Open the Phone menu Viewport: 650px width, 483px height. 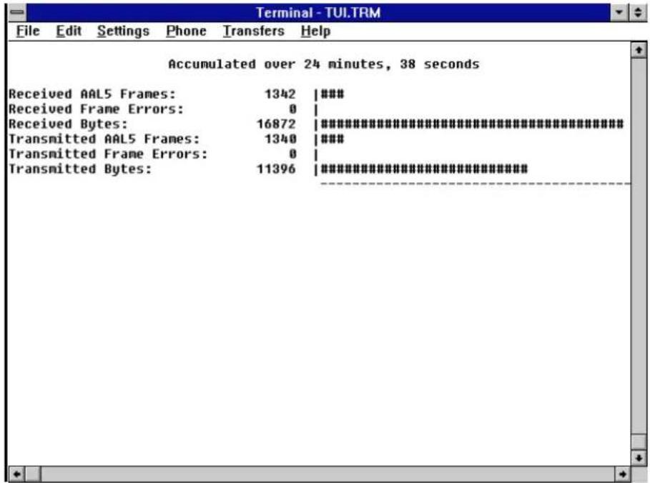(186, 31)
